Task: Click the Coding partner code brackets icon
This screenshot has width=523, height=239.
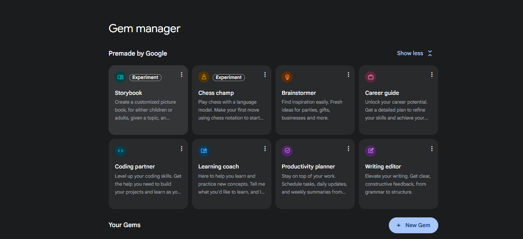Action: [120, 151]
